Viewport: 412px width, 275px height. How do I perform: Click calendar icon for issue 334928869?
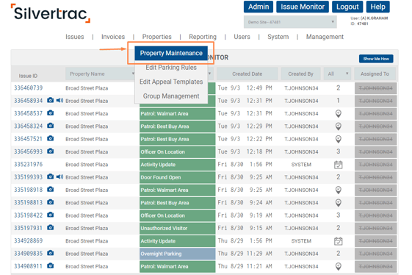(339, 241)
